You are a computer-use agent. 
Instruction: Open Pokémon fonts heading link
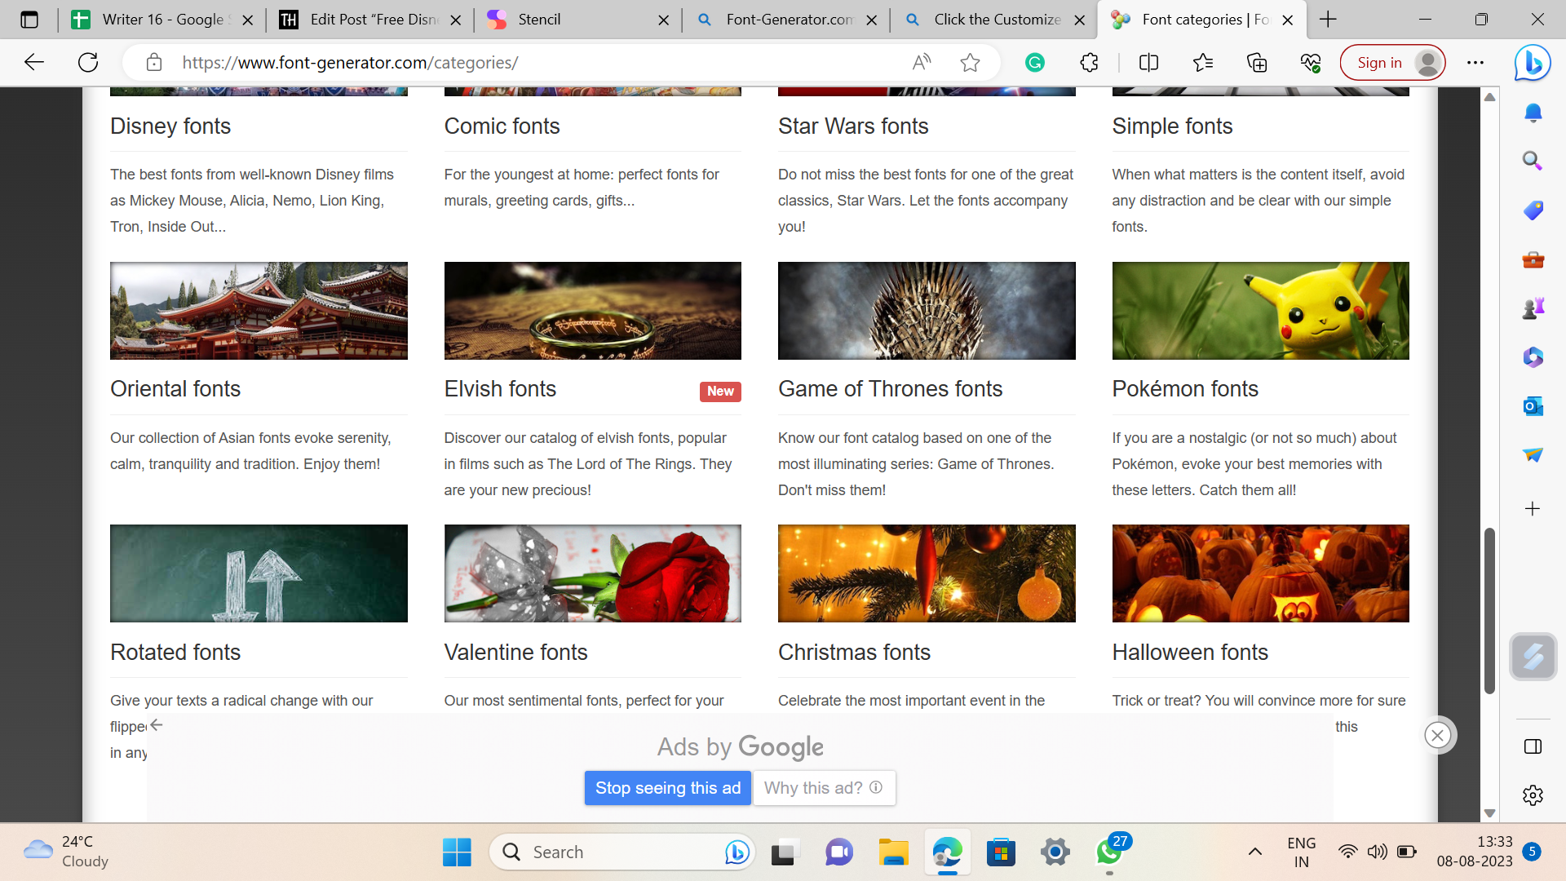point(1185,389)
